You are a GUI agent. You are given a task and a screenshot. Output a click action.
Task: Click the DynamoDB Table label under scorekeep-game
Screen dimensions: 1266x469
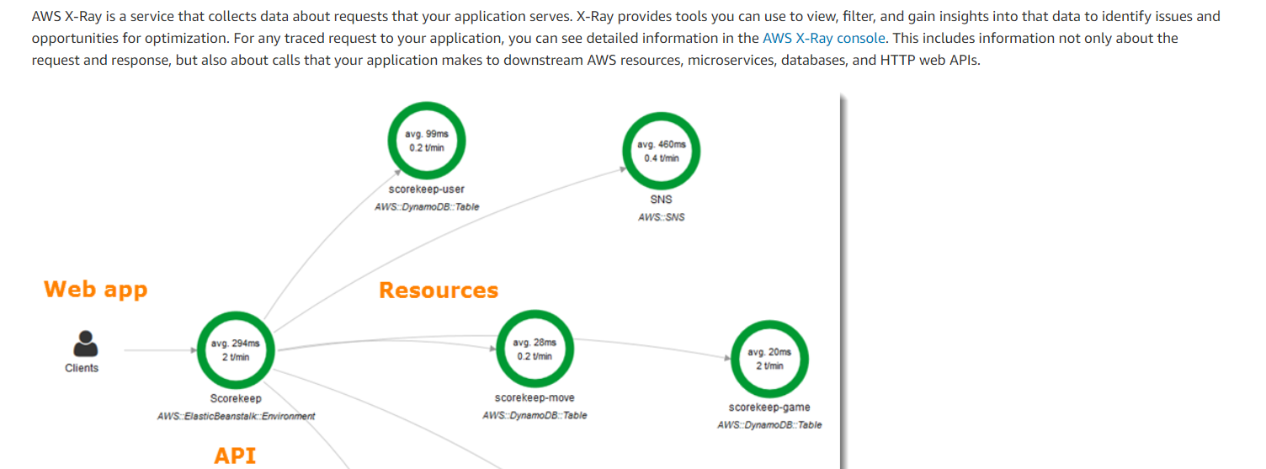click(769, 425)
